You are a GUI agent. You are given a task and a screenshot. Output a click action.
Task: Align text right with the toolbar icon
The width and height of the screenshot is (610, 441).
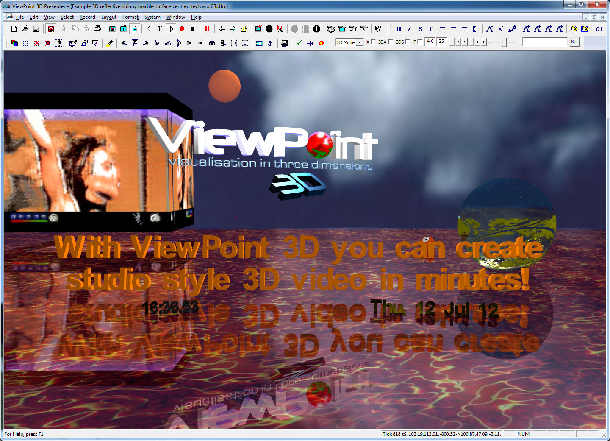point(464,29)
